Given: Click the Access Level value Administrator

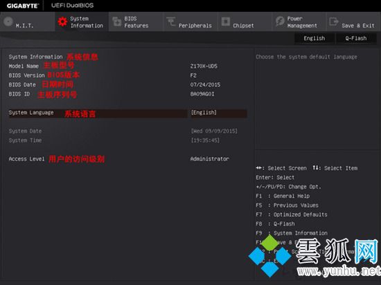Looking at the screenshot, I should tap(209, 159).
